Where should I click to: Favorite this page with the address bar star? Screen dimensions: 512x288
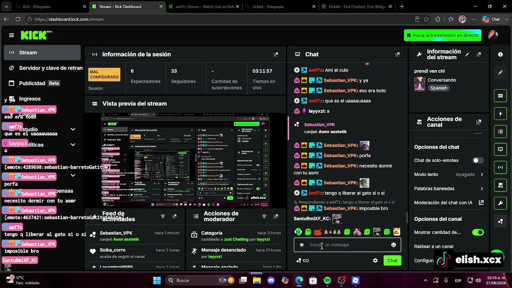click(426, 19)
